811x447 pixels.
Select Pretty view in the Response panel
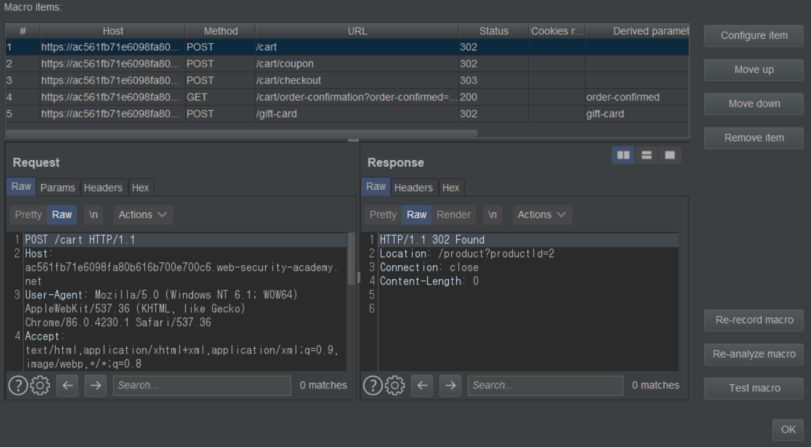coord(383,215)
